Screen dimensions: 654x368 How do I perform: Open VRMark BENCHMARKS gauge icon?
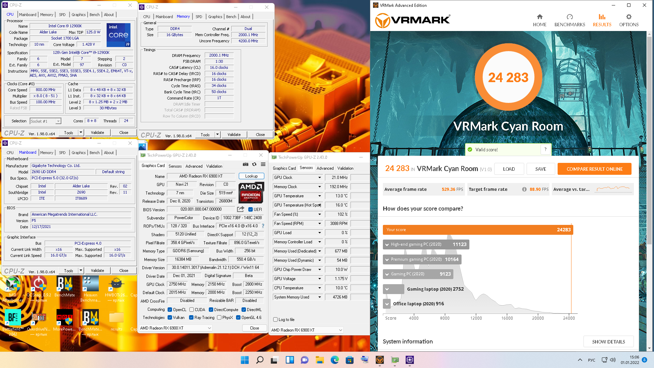(x=570, y=17)
